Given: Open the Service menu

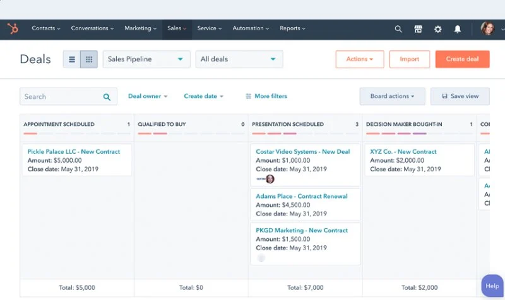Looking at the screenshot, I should click(x=210, y=28).
